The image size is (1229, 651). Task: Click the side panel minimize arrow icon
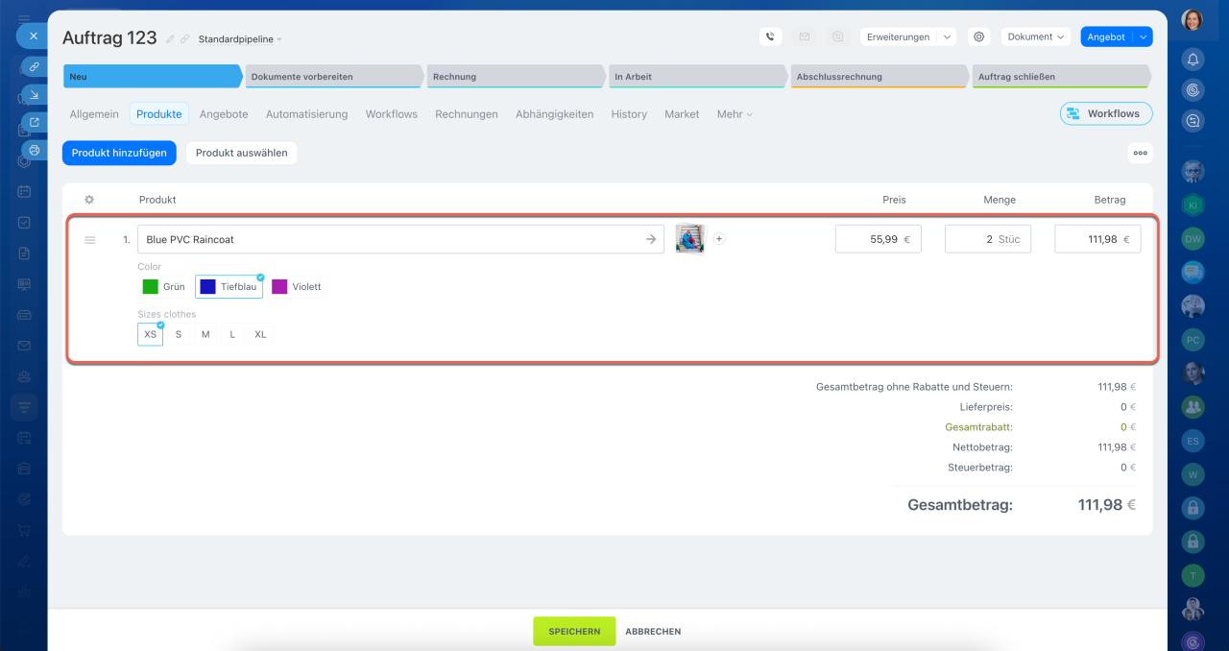[x=35, y=94]
